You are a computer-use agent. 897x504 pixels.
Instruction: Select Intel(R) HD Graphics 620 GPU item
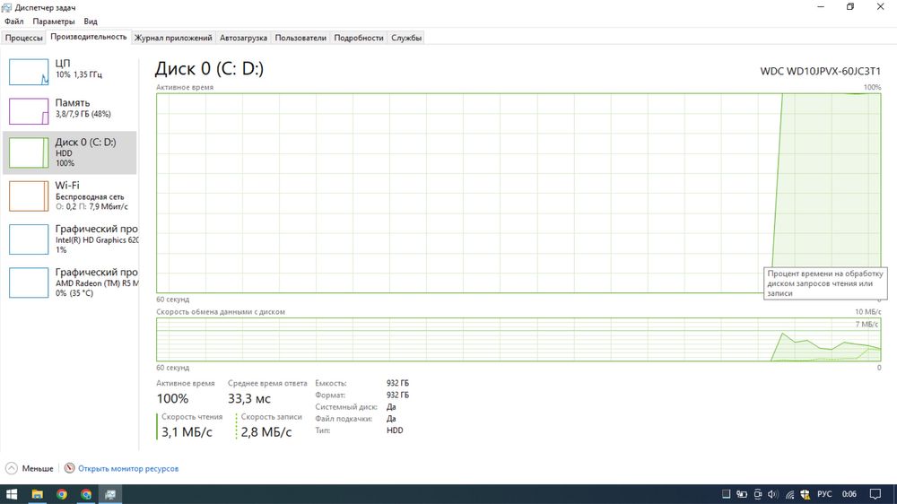click(70, 239)
